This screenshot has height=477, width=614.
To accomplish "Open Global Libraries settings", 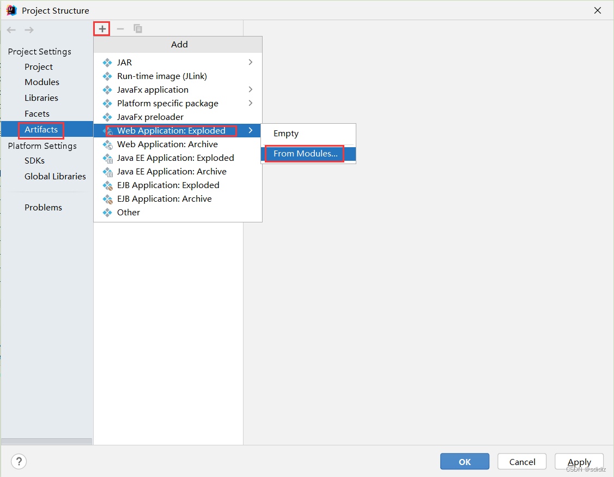I will click(55, 177).
